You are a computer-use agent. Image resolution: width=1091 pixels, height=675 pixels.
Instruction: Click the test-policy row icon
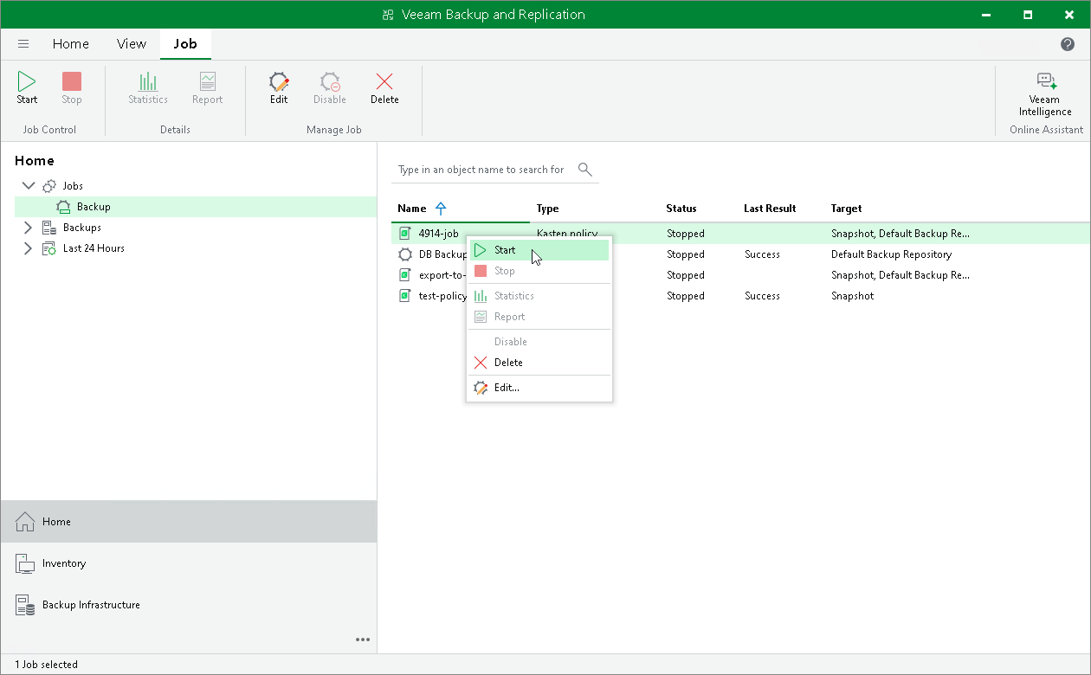404,296
